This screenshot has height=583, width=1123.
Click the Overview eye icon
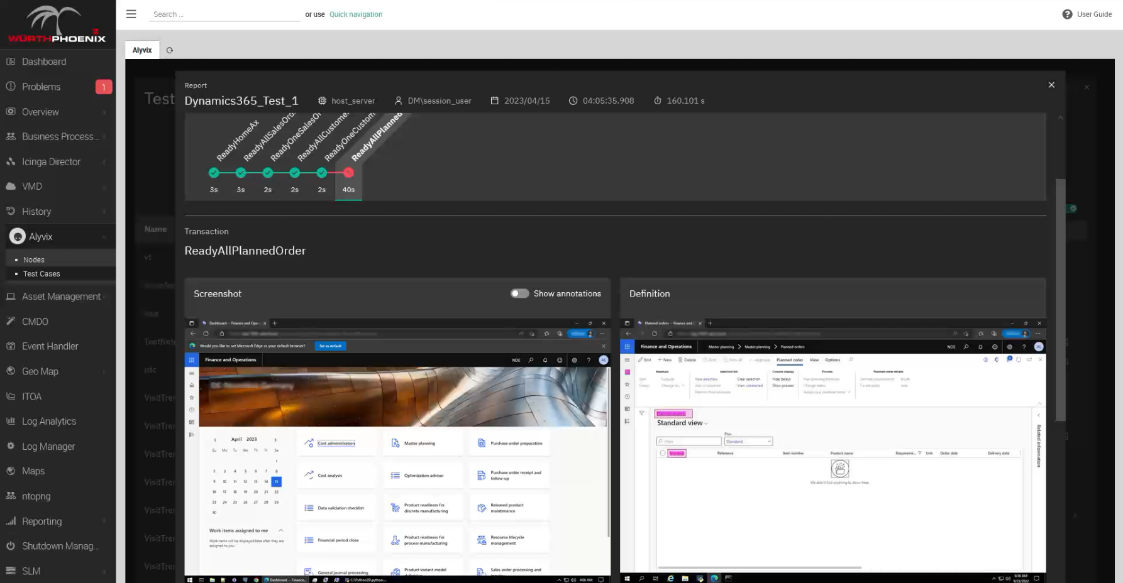click(11, 111)
